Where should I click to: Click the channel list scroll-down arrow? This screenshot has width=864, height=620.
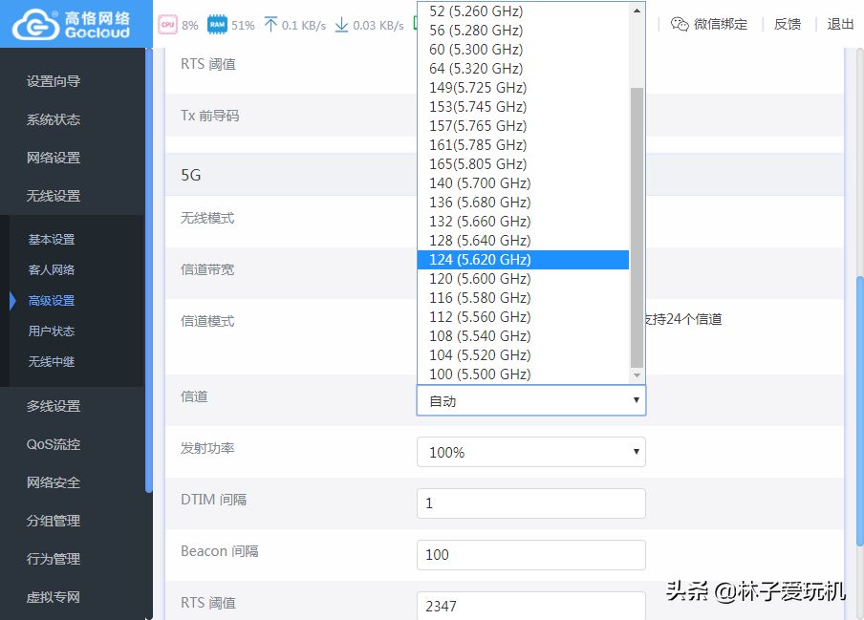(x=637, y=375)
